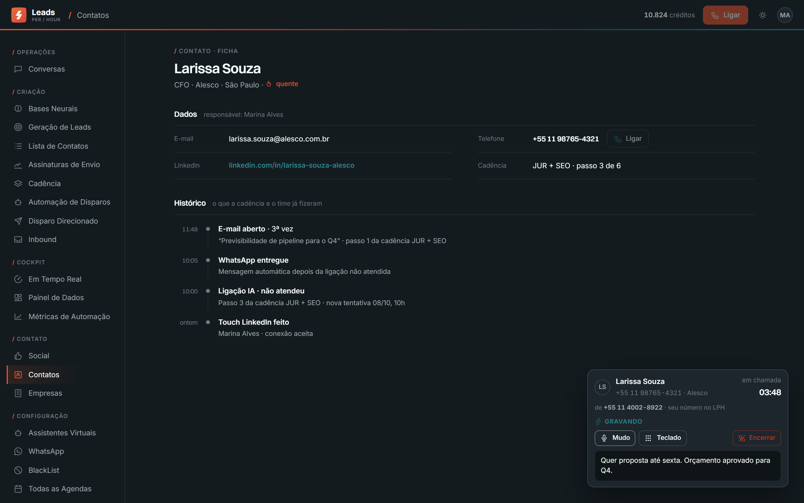Open Automação de Disparos bot icon
This screenshot has height=503, width=804.
click(18, 202)
